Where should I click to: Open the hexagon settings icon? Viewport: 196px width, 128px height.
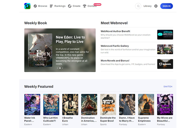pyautogui.click(x=156, y=6)
